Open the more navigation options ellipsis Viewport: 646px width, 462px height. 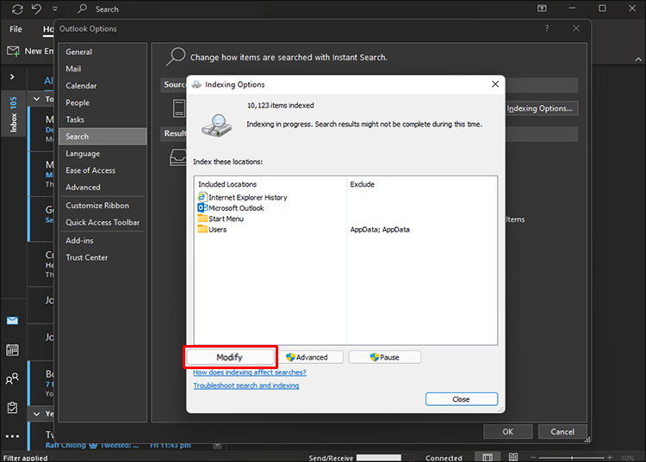(12, 436)
